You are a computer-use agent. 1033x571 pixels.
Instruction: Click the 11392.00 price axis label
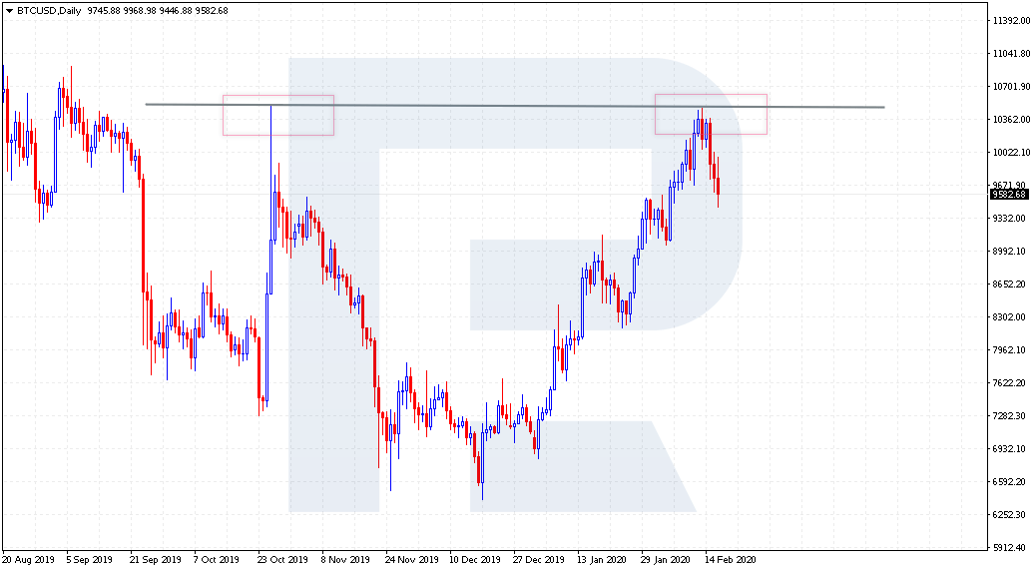click(1009, 21)
